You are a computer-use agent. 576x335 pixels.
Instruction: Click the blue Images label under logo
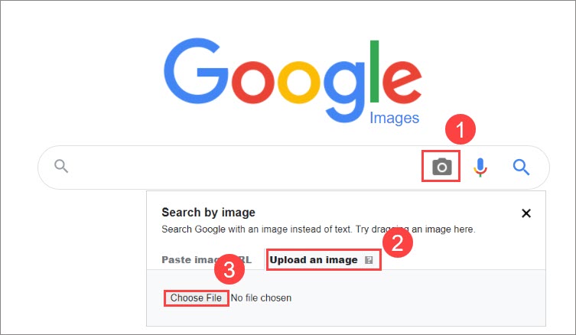(x=394, y=119)
